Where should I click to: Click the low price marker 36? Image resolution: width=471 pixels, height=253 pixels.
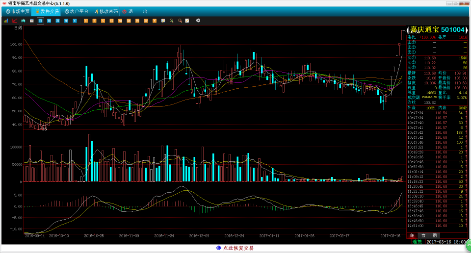[x=44, y=129]
